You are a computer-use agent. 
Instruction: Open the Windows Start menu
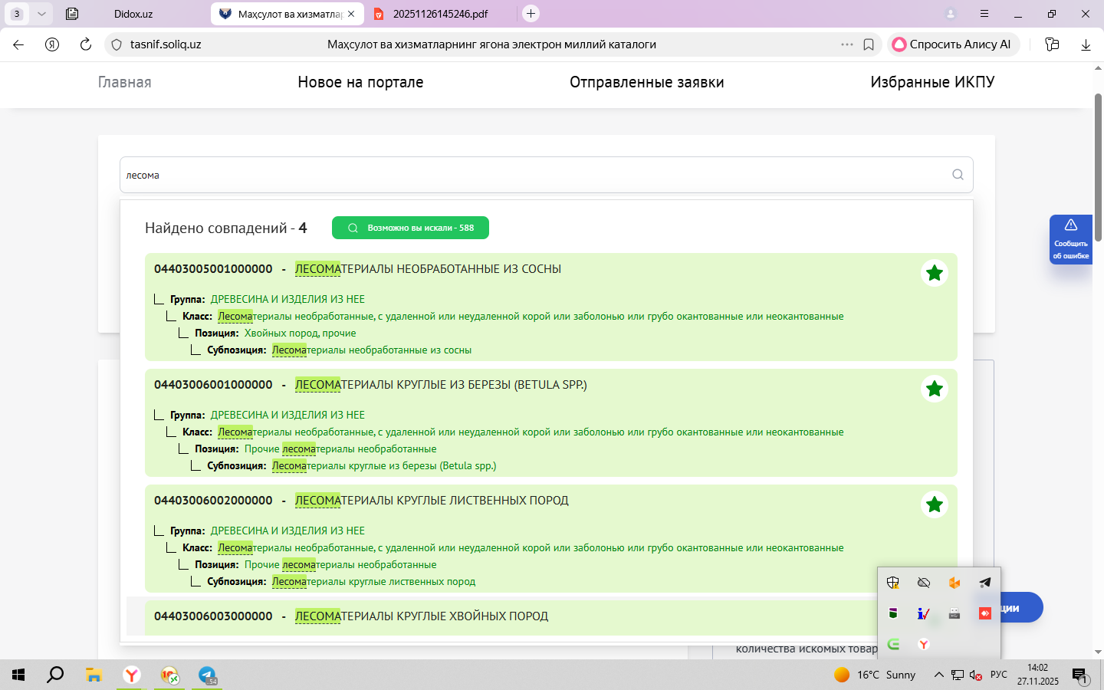coord(18,675)
